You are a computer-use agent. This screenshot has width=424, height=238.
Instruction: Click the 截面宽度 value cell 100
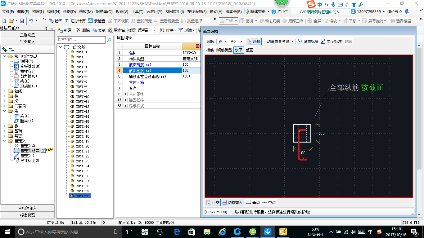point(191,64)
